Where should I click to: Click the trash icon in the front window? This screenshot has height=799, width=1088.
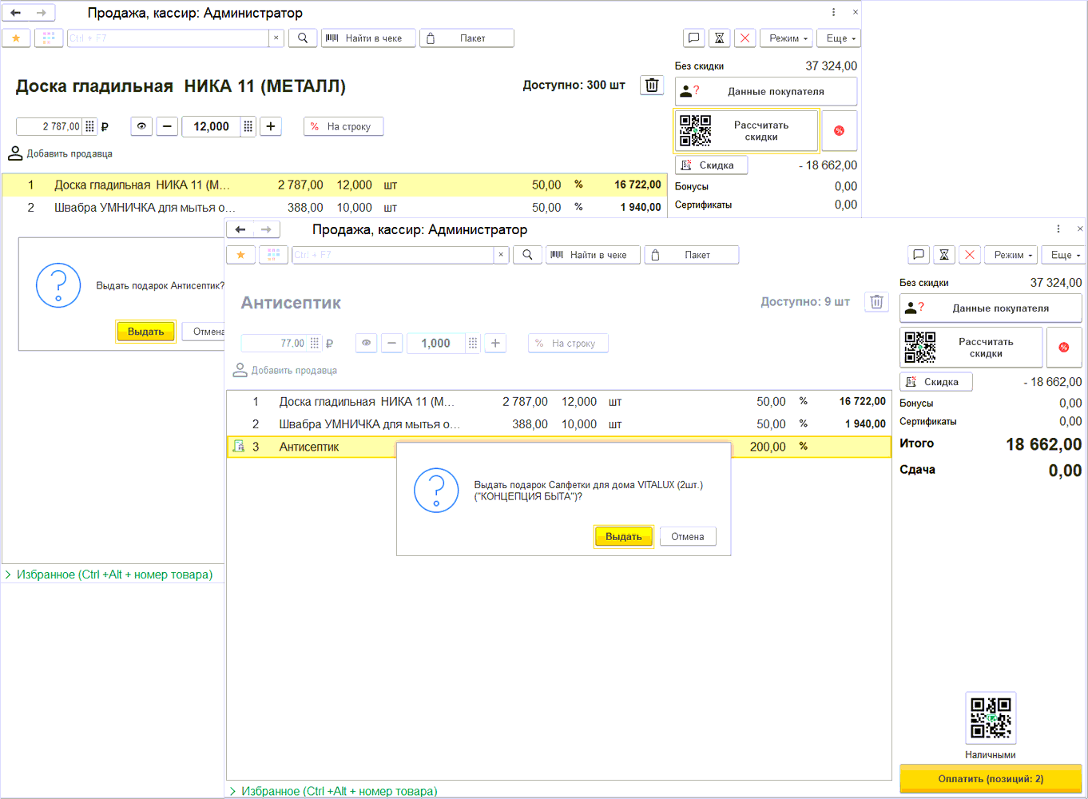click(x=876, y=302)
